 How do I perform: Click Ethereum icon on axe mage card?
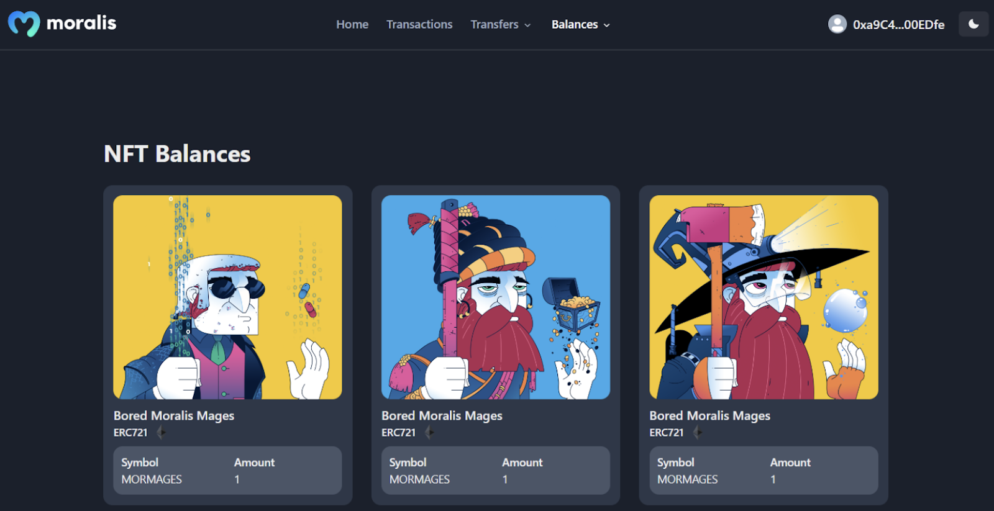[698, 432]
